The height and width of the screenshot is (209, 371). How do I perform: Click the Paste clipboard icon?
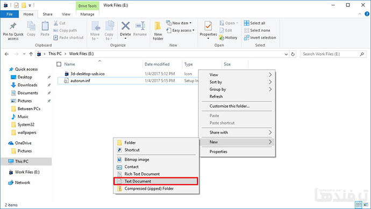pyautogui.click(x=45, y=26)
